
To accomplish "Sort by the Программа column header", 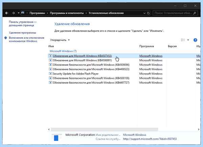I will [x=146, y=46].
